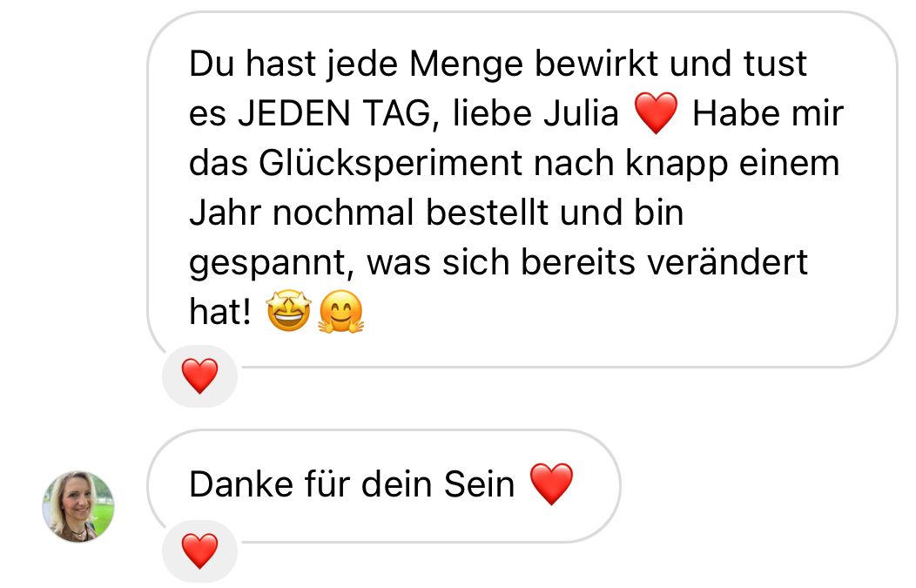The width and height of the screenshot is (916, 588).
Task: Click the red heart emoji after 'Sein'
Action: [551, 484]
